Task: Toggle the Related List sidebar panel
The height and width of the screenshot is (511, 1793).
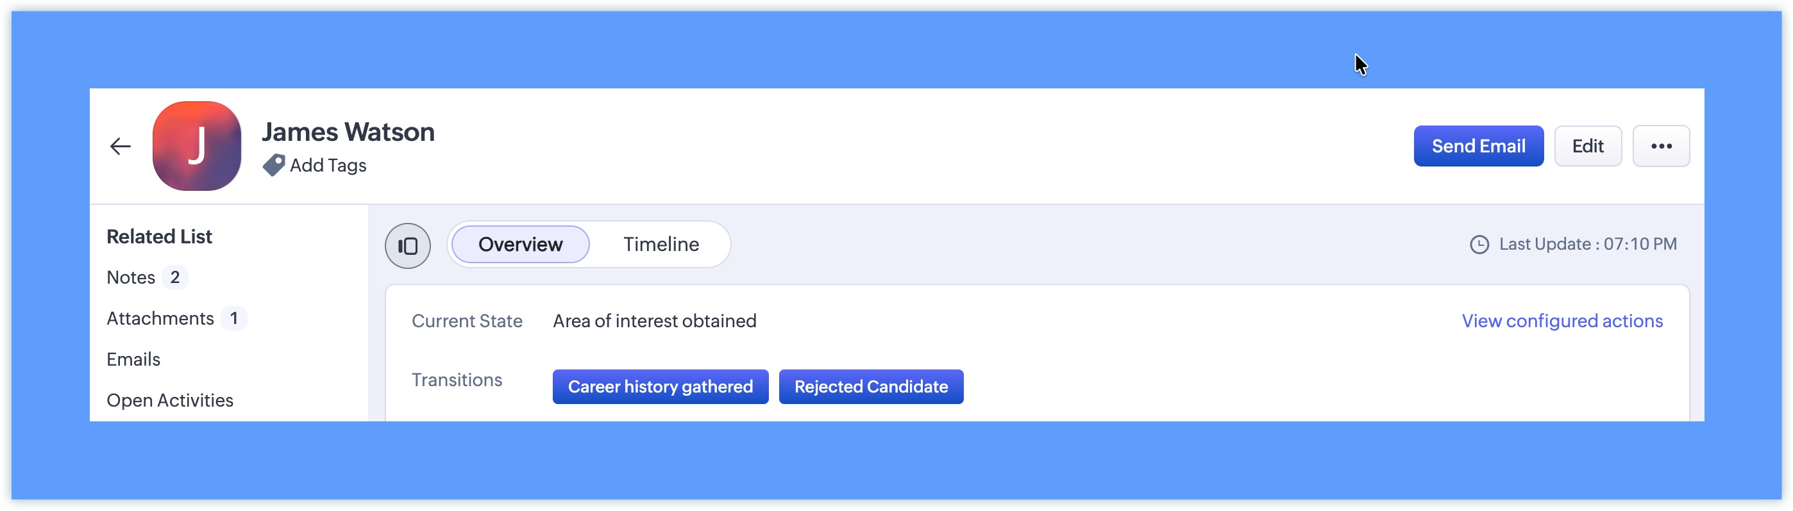Action: pos(408,245)
